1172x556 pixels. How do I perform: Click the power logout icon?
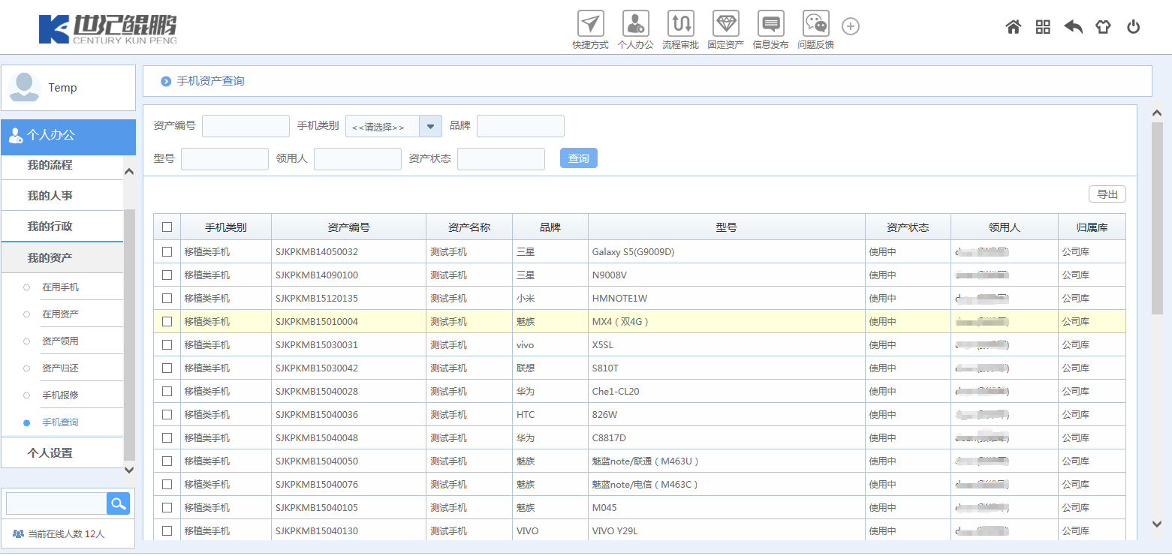1133,27
